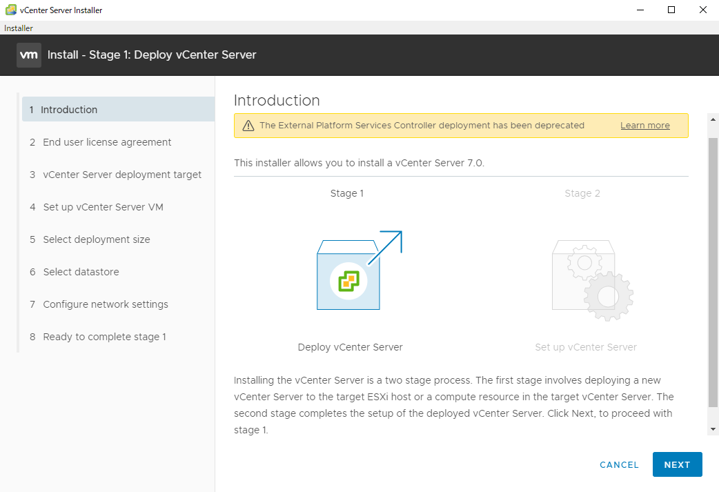This screenshot has width=719, height=492.
Task: Click the scrollbar up arrow
Action: 713,119
